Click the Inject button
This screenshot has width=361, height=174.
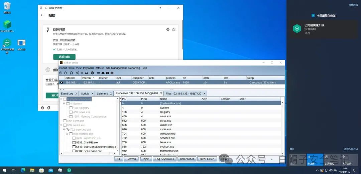click(146, 159)
